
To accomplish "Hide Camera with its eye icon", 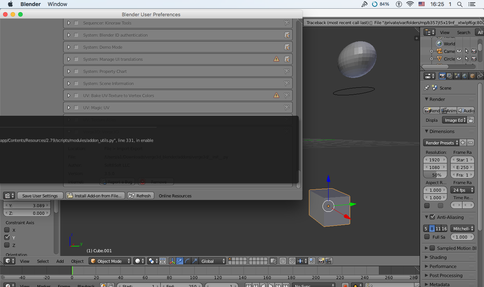I will (459, 51).
